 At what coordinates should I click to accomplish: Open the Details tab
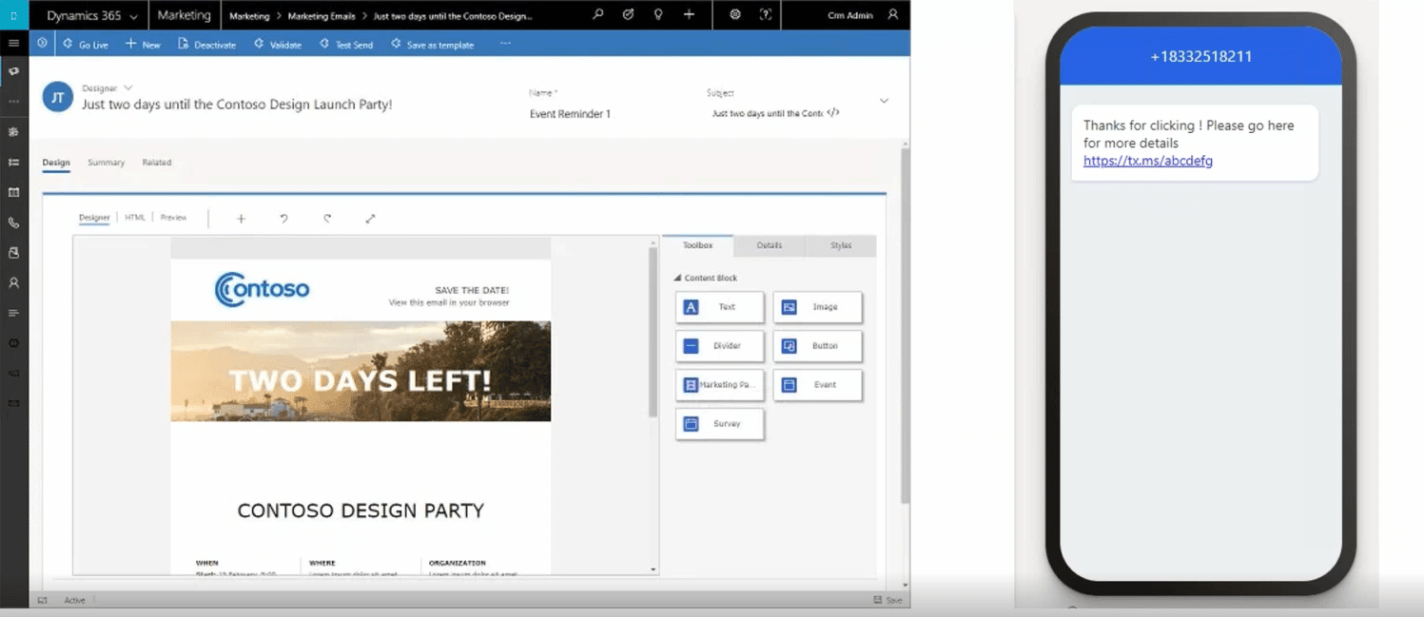(x=769, y=245)
